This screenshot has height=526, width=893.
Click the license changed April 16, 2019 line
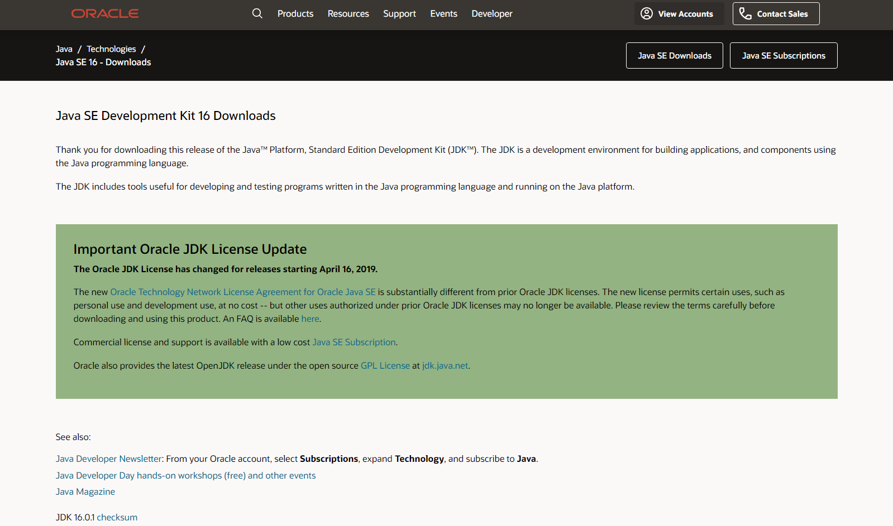point(226,269)
